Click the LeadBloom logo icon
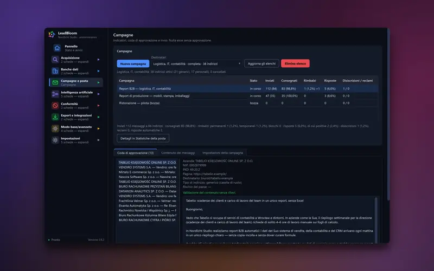 coord(52,35)
